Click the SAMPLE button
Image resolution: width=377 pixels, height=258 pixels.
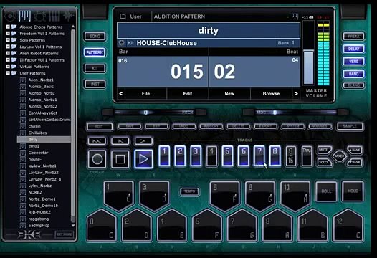click(350, 126)
